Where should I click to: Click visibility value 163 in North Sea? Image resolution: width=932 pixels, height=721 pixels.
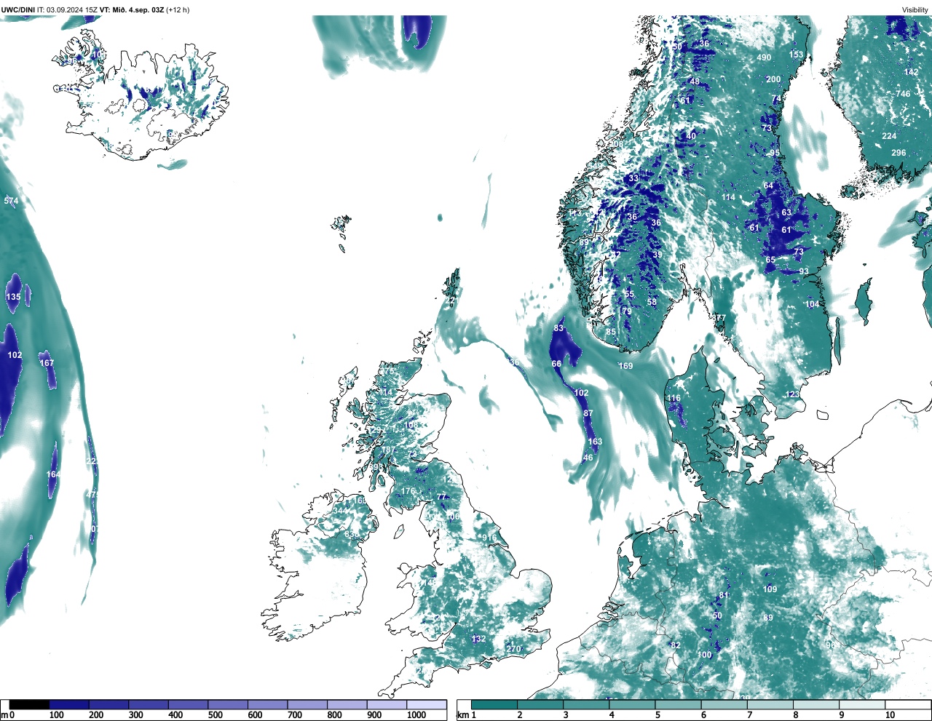click(x=595, y=442)
